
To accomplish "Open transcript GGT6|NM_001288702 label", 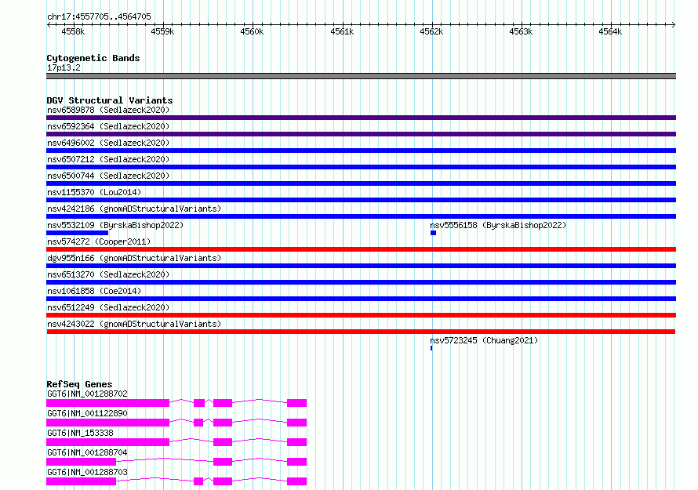I will click(87, 394).
